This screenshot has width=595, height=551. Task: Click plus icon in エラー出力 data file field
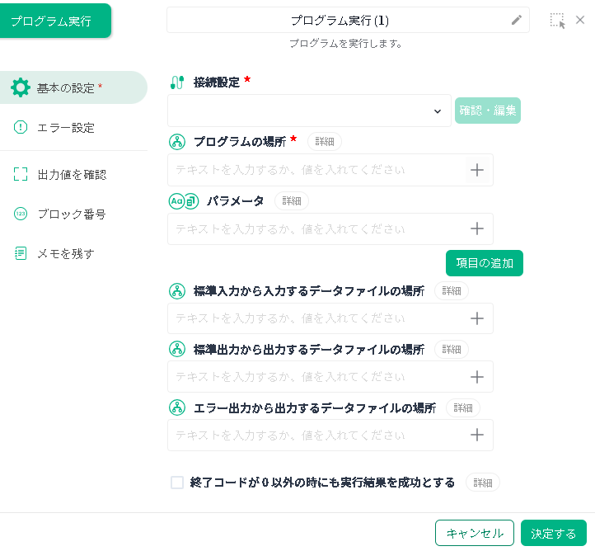pos(477,435)
